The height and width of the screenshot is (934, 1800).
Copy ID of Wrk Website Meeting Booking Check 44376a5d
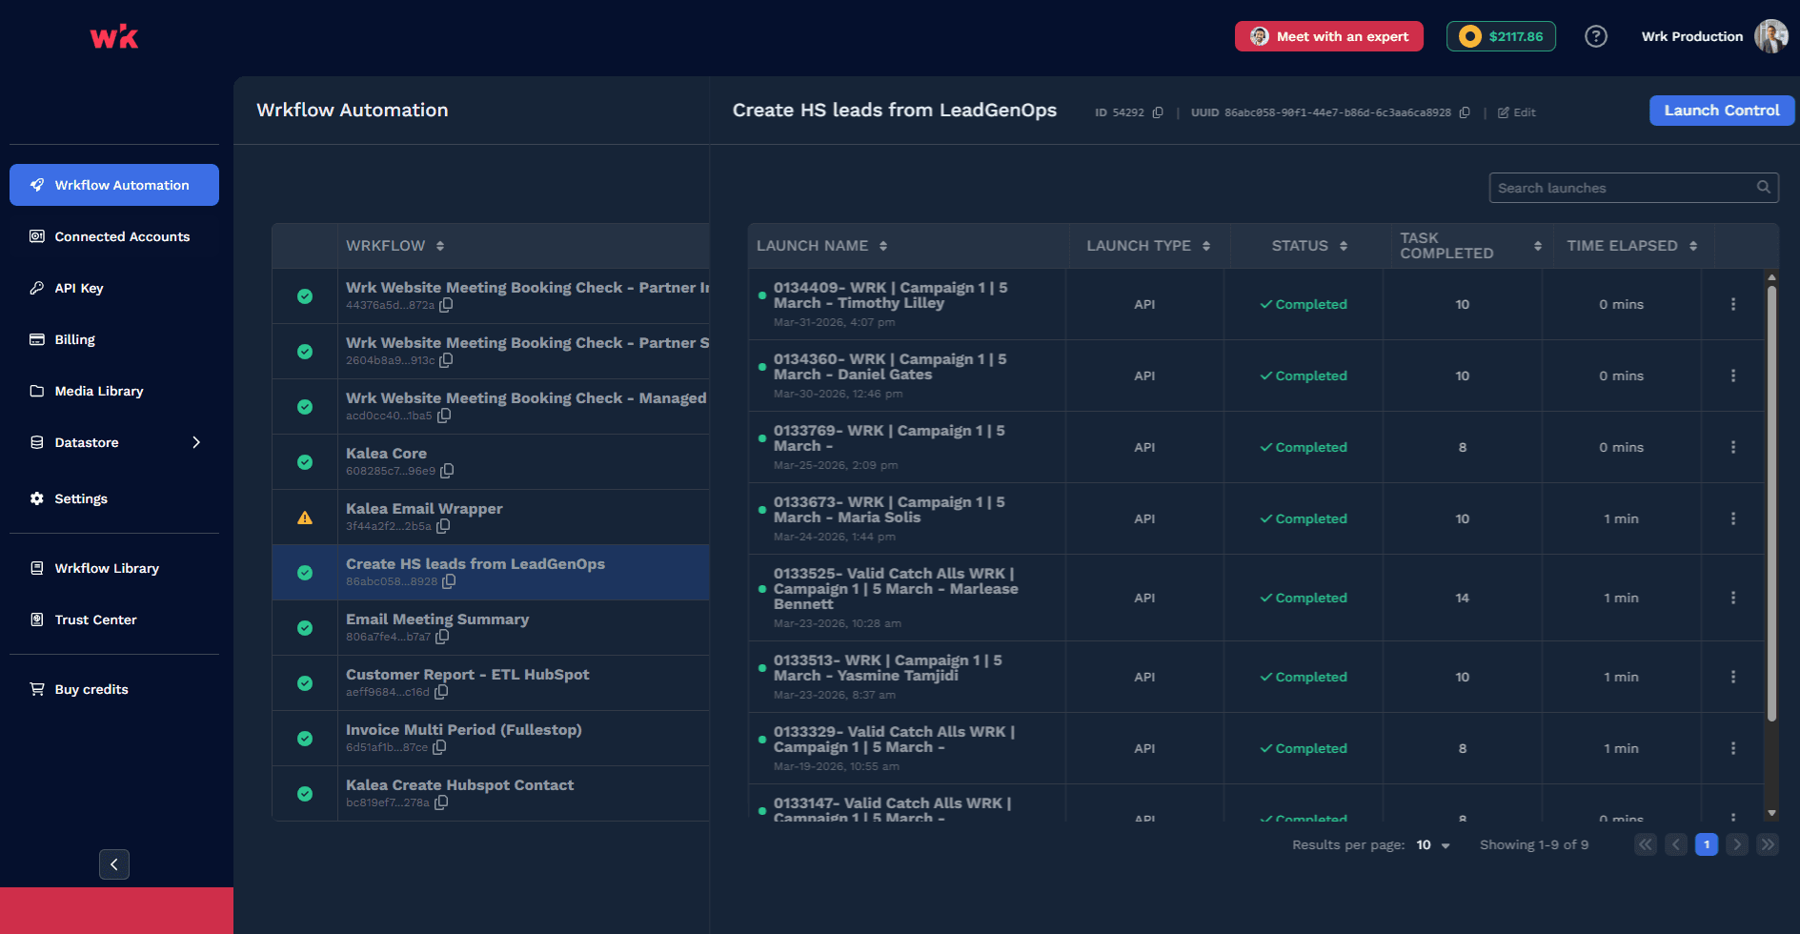coord(446,305)
